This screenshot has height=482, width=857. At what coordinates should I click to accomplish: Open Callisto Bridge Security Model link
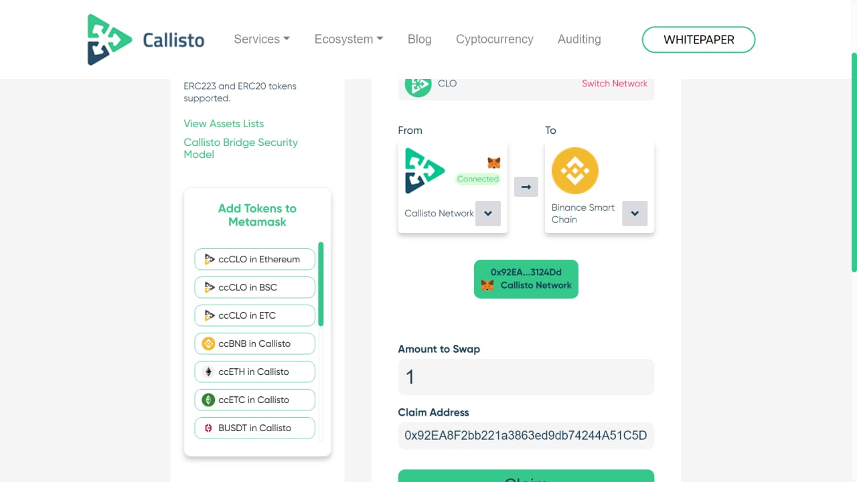240,148
